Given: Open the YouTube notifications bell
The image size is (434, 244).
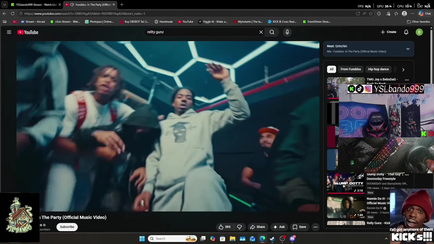Looking at the screenshot, I should point(406,32).
